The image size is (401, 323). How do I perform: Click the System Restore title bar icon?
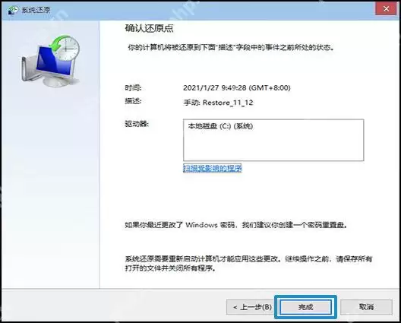click(x=12, y=10)
